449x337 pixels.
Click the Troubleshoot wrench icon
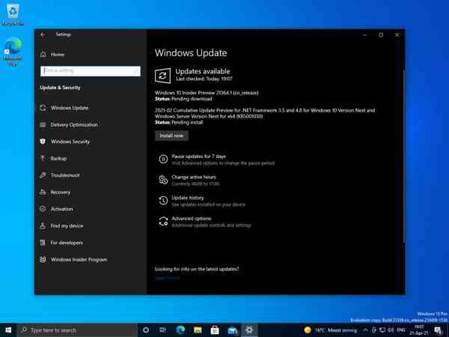pos(43,175)
